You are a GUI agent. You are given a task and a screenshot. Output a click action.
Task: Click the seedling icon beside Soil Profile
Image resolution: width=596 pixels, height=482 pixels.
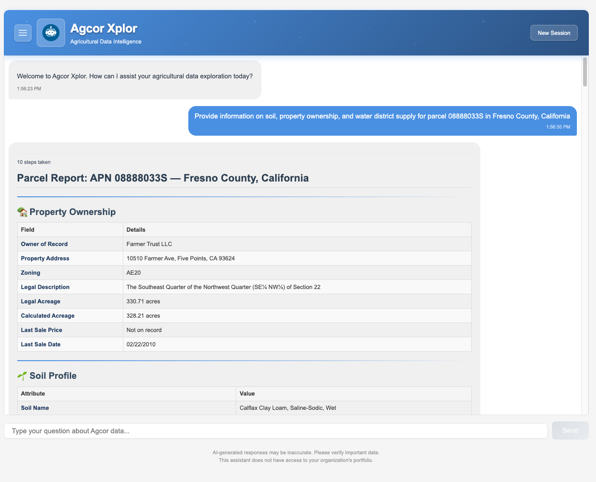click(22, 376)
